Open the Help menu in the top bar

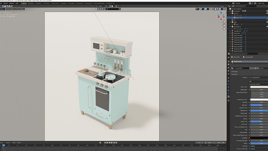pos(17,3)
